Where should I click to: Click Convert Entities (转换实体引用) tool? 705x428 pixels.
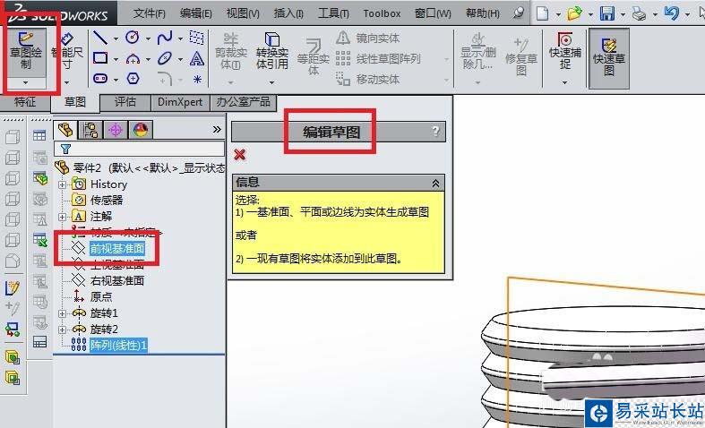point(272,51)
